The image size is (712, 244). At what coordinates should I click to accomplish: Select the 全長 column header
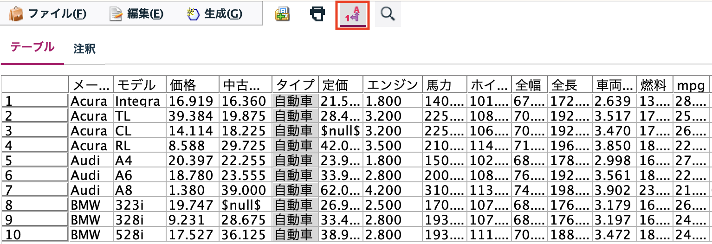coord(571,85)
